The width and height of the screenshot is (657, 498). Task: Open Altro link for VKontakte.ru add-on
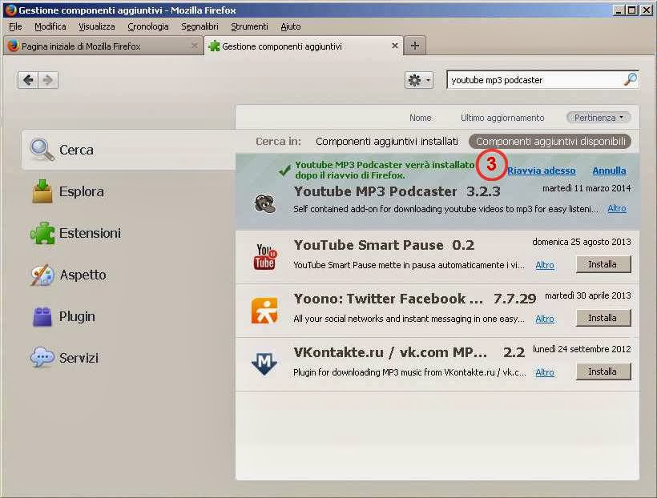pyautogui.click(x=545, y=372)
